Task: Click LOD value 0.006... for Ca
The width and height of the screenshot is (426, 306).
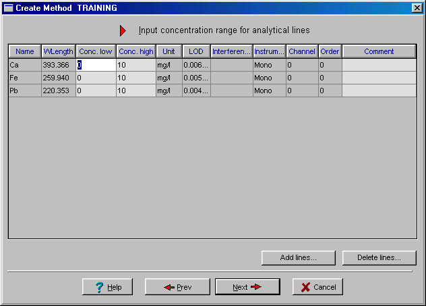Action: 196,65
